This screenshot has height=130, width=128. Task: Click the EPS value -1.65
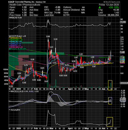[58, 10]
